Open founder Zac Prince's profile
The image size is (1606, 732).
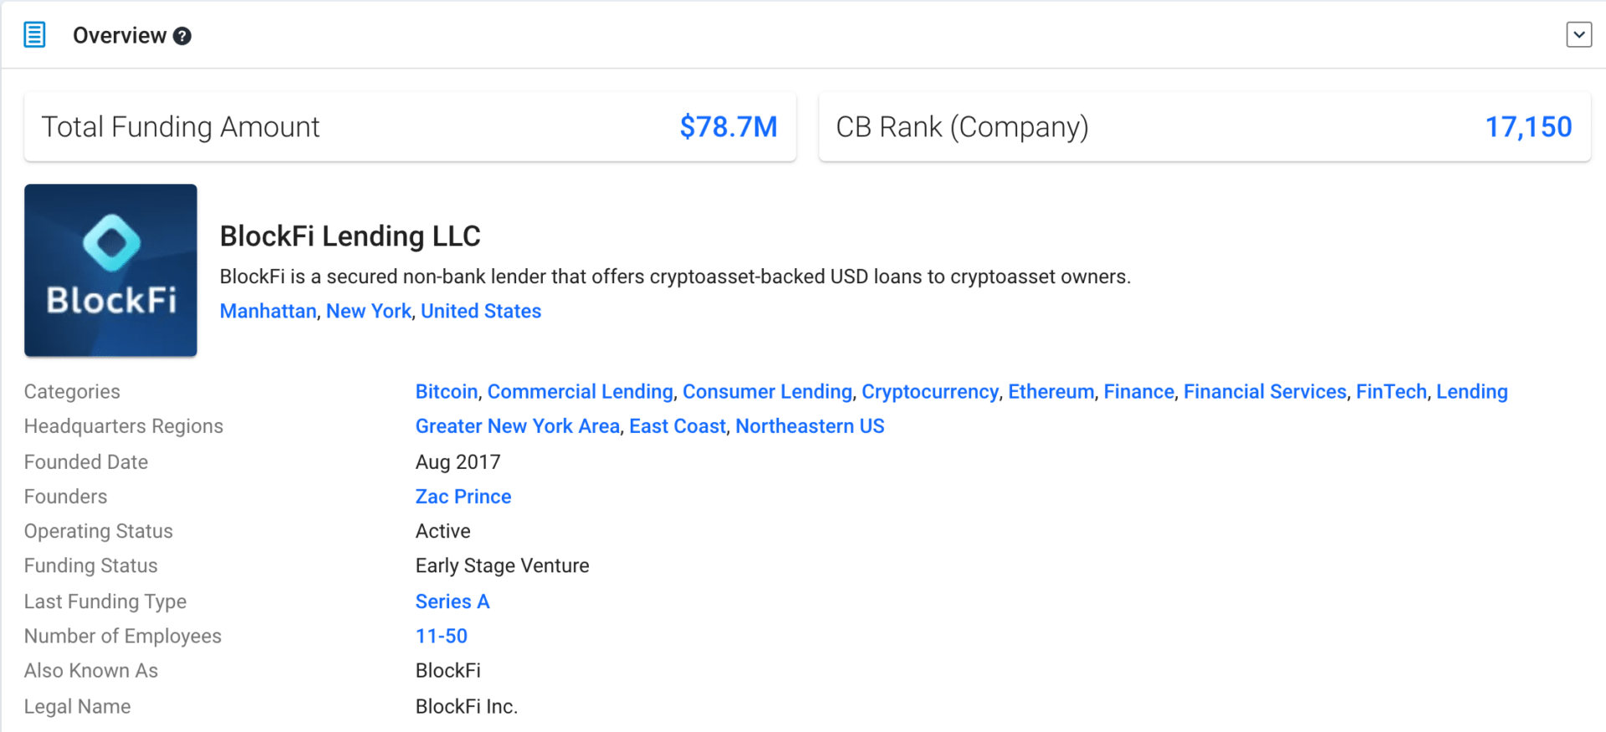tap(463, 496)
